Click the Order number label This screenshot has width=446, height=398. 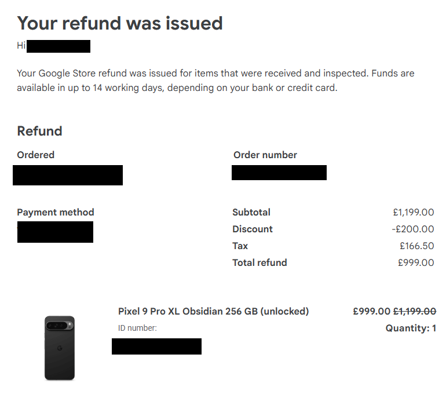pyautogui.click(x=265, y=155)
